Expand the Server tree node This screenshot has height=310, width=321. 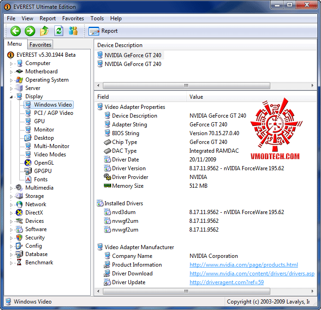tap(11, 89)
